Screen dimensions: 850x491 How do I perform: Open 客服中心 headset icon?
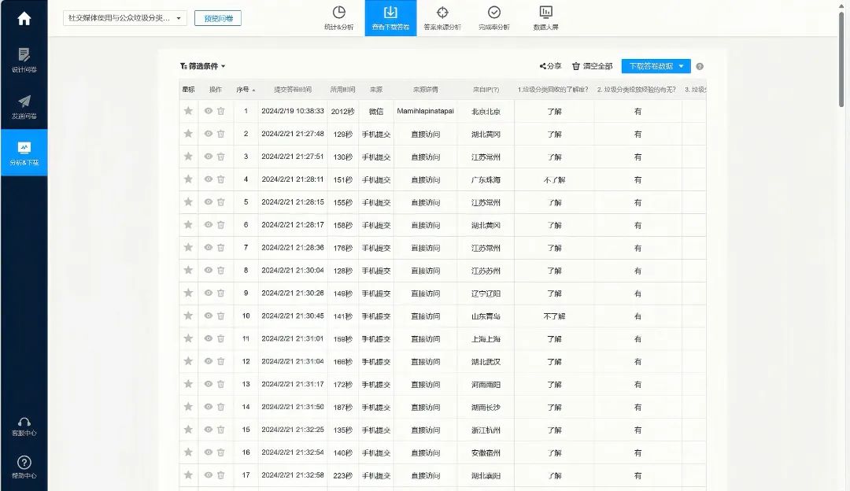pyautogui.click(x=24, y=426)
